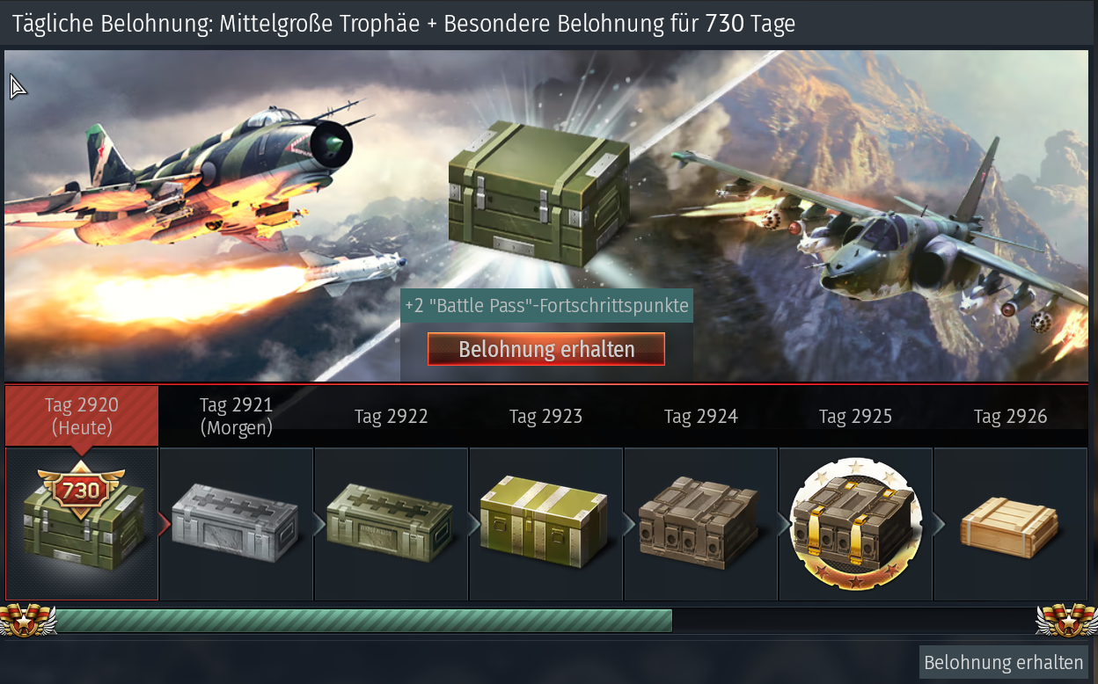The height and width of the screenshot is (684, 1098).
Task: Switch to Tag 2921 (Morgen) tab
Action: [x=236, y=416]
